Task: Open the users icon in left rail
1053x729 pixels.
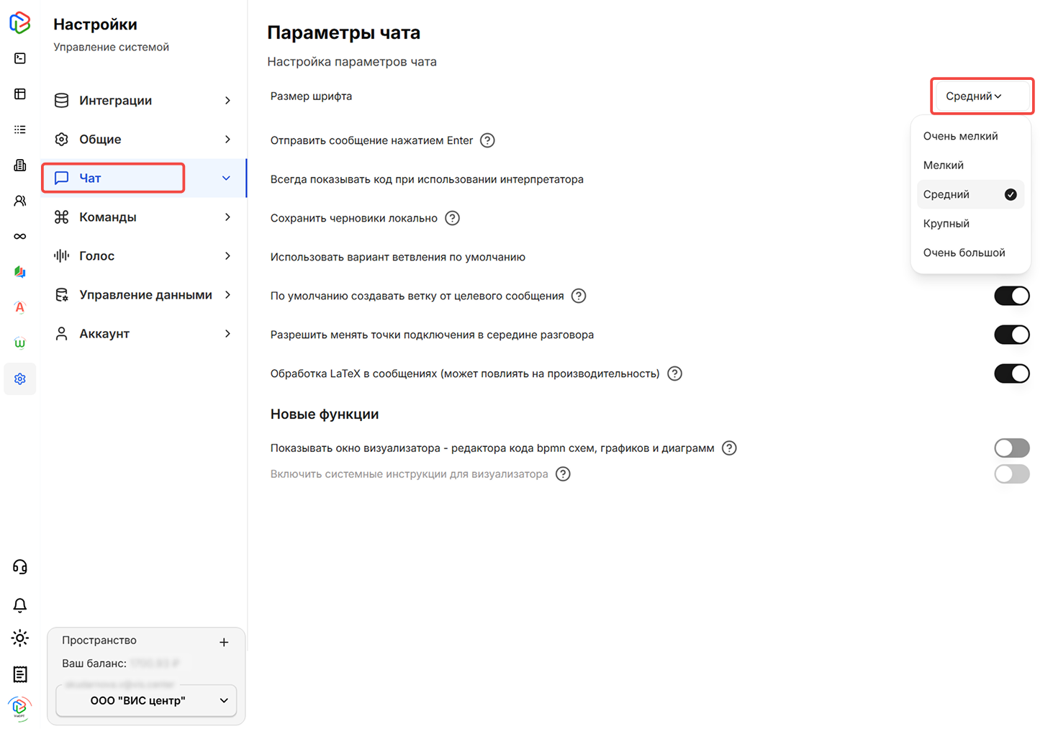Action: click(20, 201)
